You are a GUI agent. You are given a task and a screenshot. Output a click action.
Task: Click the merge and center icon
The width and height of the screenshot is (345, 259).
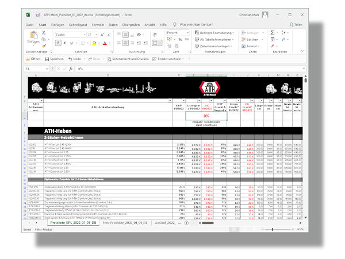point(155,43)
